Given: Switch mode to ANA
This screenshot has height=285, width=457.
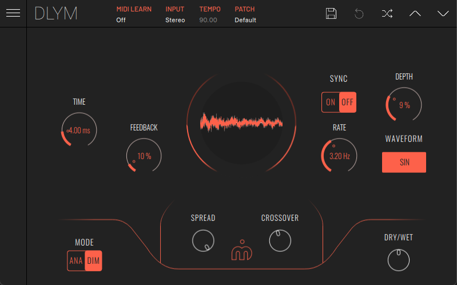Looking at the screenshot, I should [76, 261].
